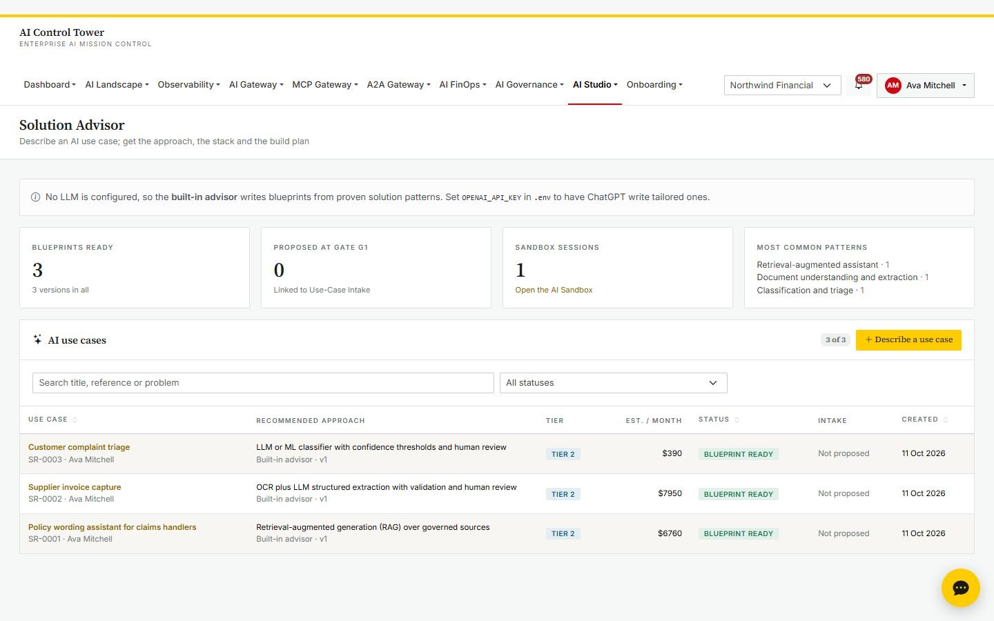Open the MCP Gateway menu

pos(325,85)
